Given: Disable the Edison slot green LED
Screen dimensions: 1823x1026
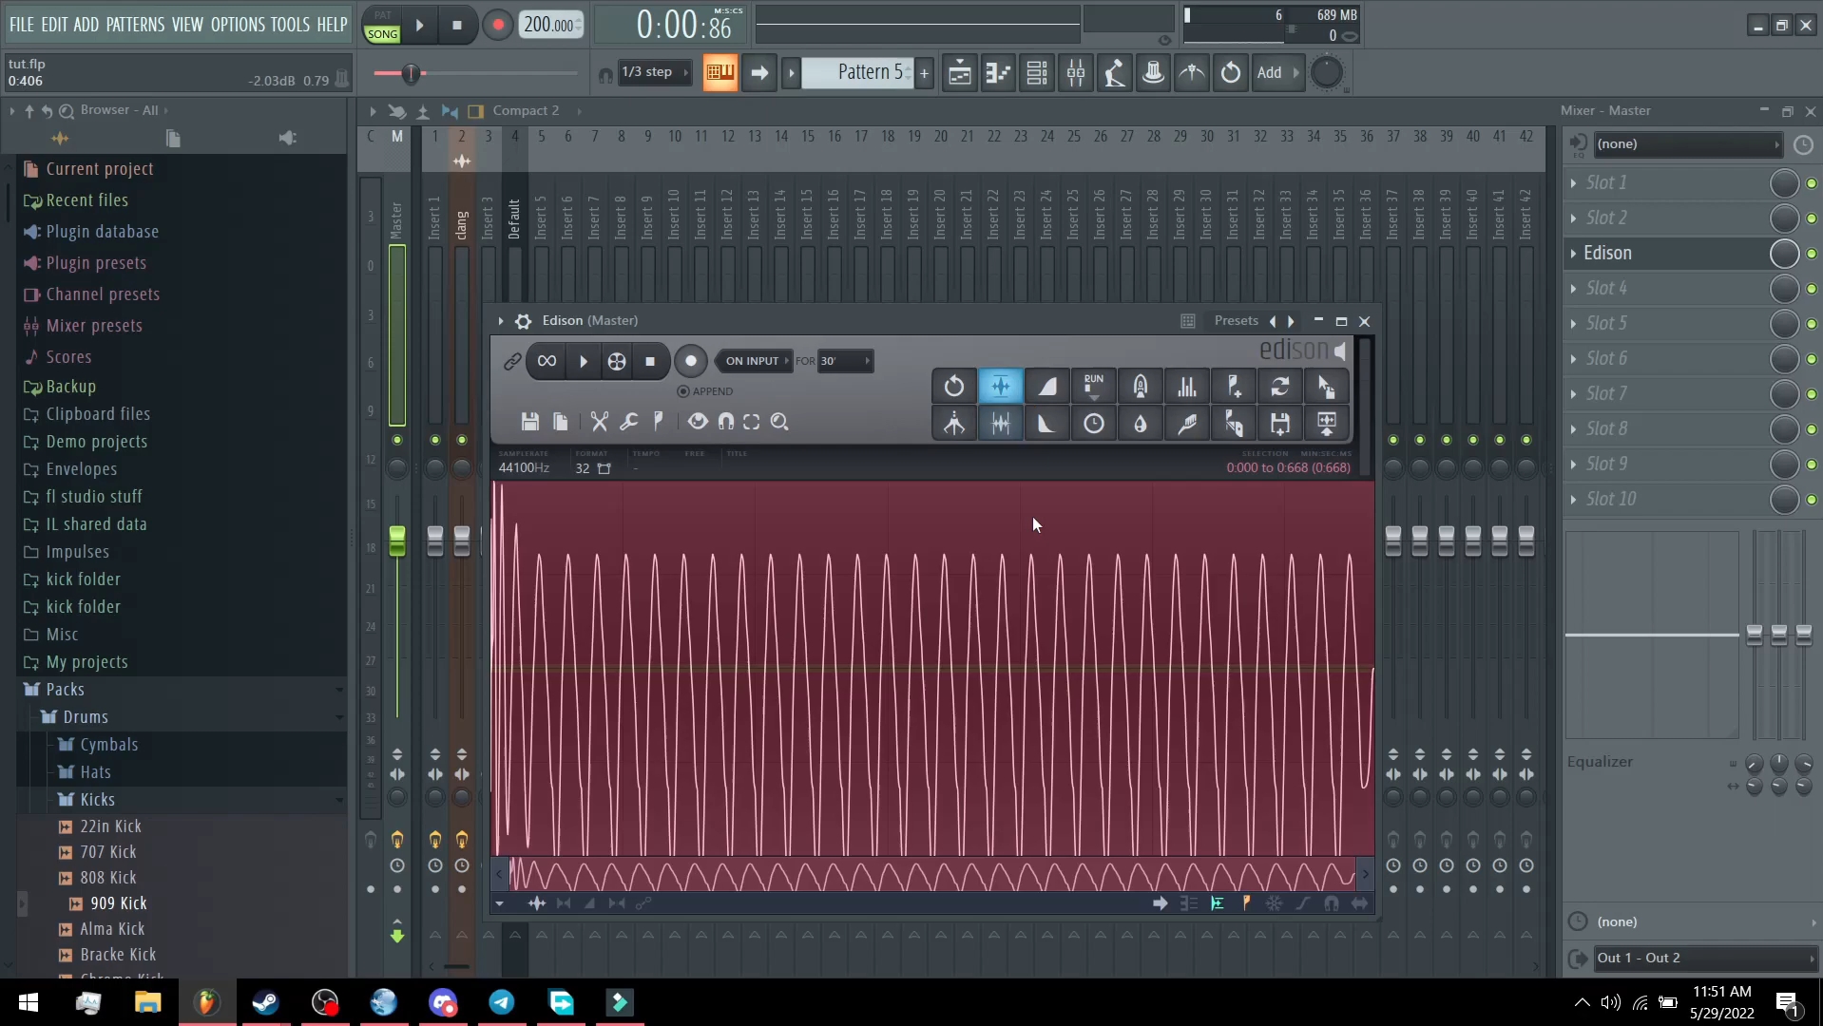Looking at the screenshot, I should point(1812,254).
